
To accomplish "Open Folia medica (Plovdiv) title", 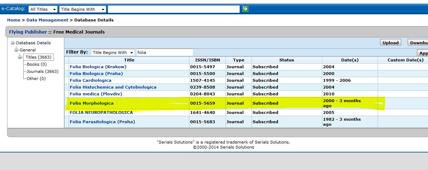I will click(x=96, y=94).
